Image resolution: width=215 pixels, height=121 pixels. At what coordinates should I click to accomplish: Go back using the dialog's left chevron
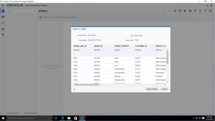click(75, 89)
